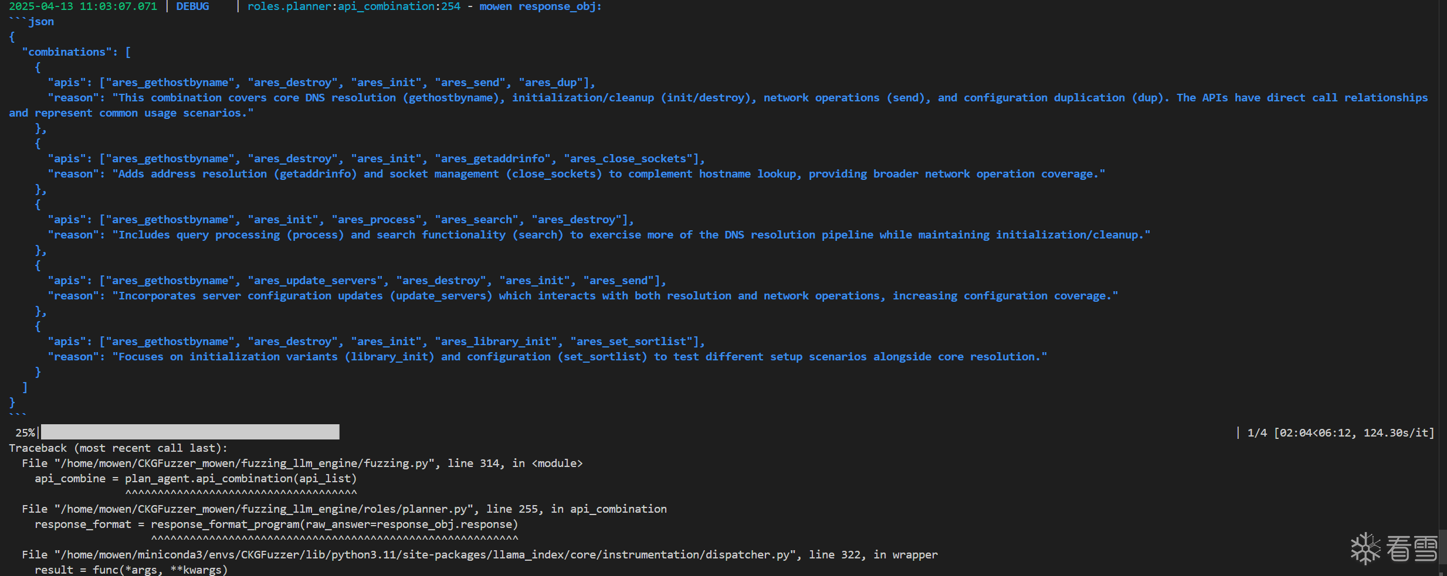Click the 25% progress percentage

(x=25, y=433)
